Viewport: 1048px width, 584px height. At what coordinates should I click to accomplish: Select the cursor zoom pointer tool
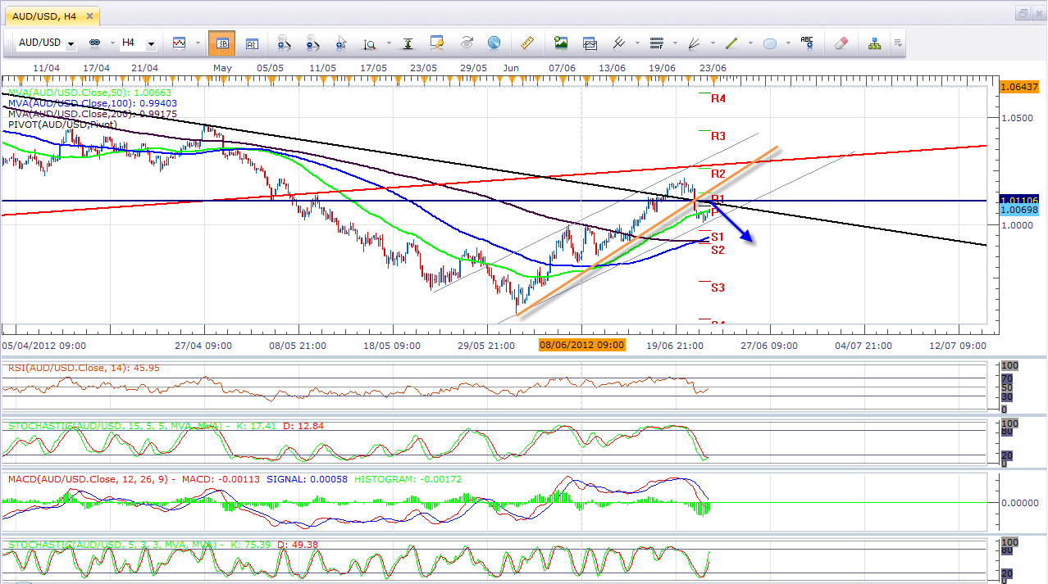point(341,43)
